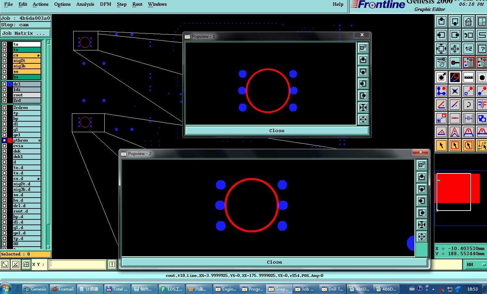
Task: Open the MM units dropdown
Action: click(x=475, y=264)
